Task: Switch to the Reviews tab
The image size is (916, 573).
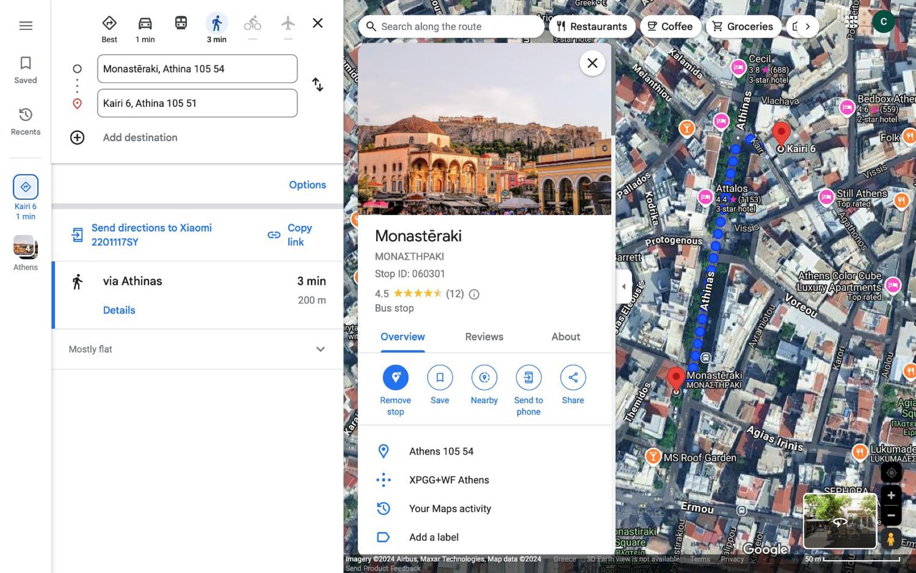Action: (x=484, y=337)
